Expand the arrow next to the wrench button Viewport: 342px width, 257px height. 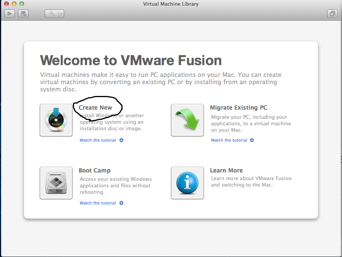point(61,14)
